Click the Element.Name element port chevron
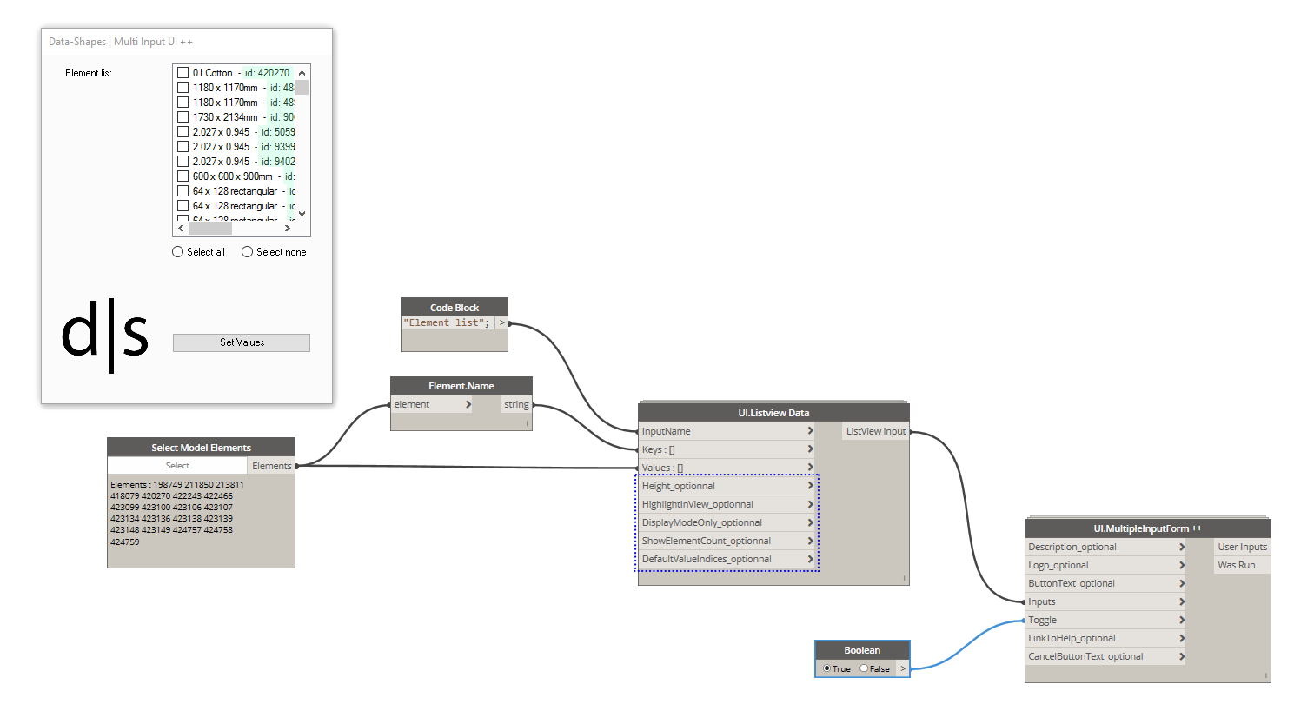This screenshot has width=1314, height=711. [x=468, y=405]
